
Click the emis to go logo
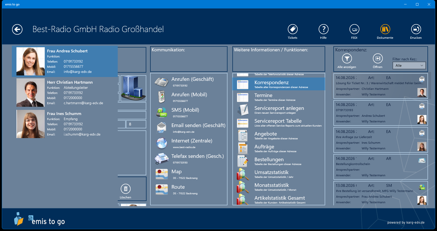coord(40,219)
